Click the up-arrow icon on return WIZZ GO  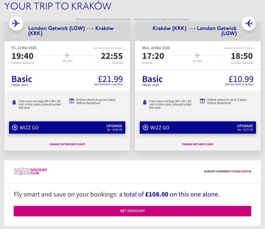146,127
